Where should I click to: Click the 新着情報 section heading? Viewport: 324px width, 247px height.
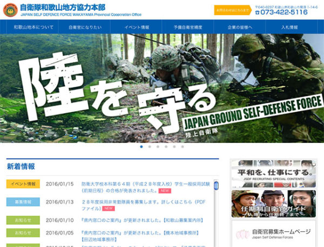click(21, 166)
